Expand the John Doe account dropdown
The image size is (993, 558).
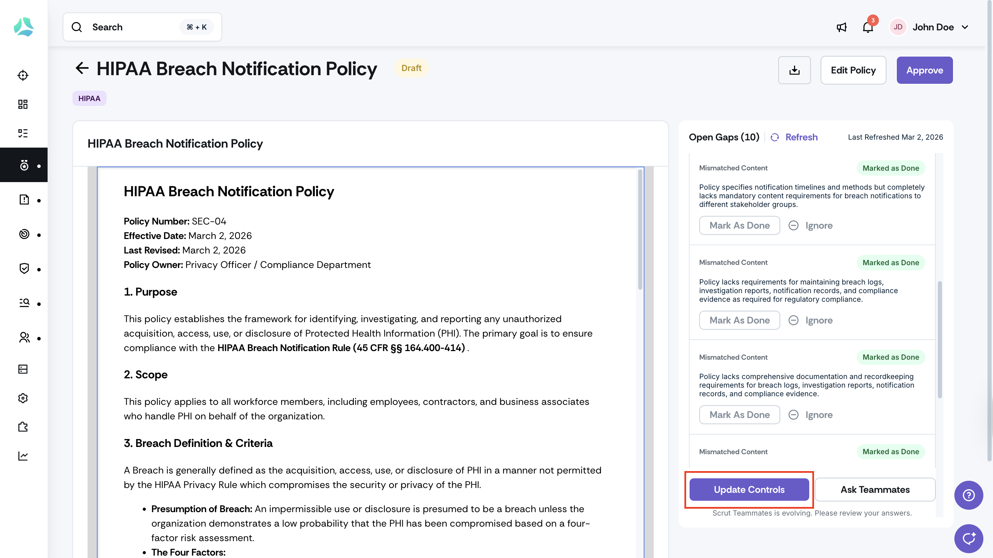click(965, 27)
